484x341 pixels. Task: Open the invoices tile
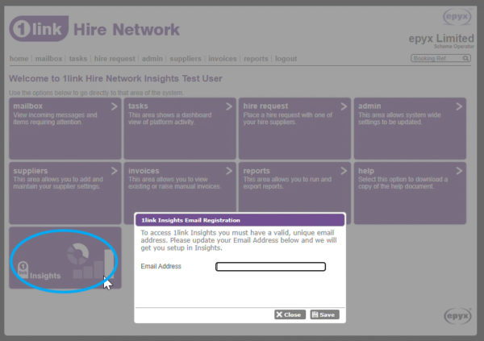pos(180,192)
